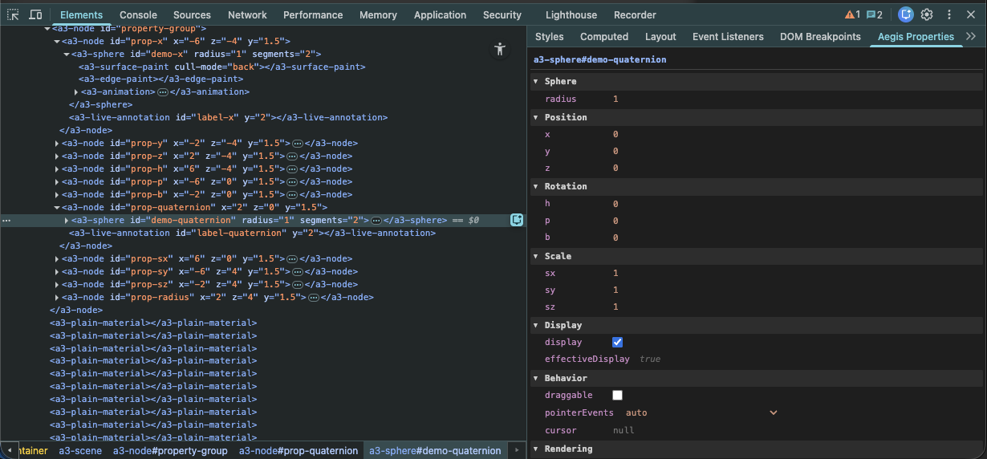Click the Aegis badge beside demo-quaternion row
The width and height of the screenshot is (987, 459).
coord(517,220)
